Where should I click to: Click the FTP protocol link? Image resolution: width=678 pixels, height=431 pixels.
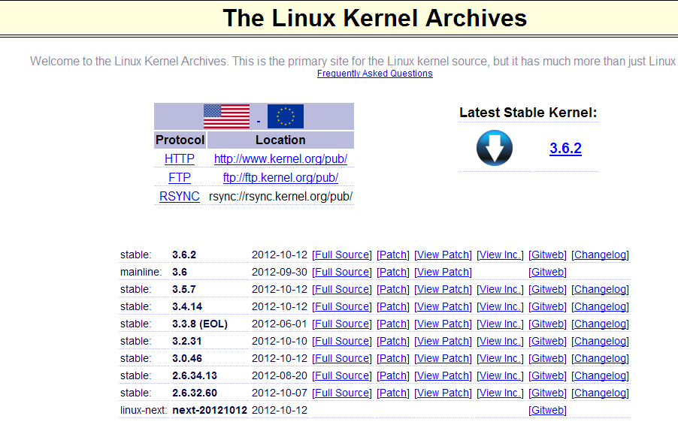point(180,177)
